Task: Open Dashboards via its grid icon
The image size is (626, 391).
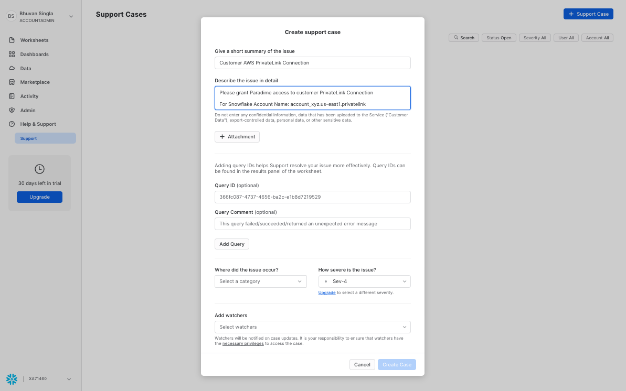Action: coord(12,55)
